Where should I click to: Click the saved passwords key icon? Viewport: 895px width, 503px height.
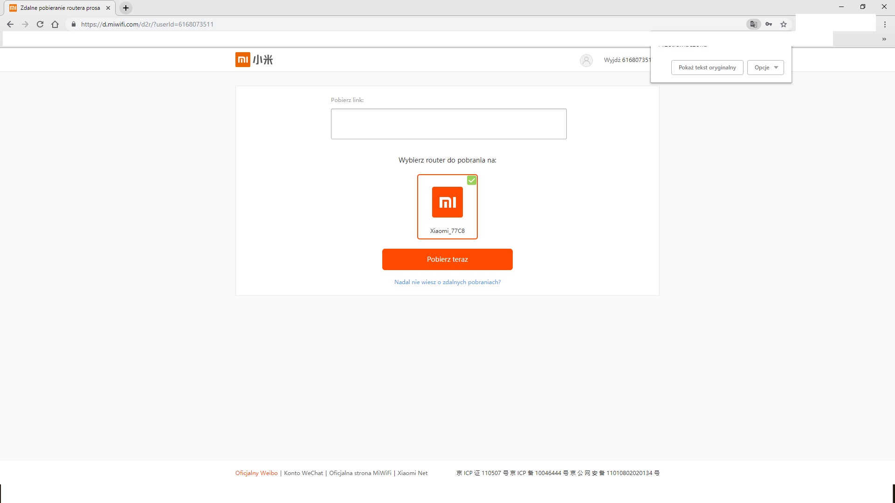769,24
